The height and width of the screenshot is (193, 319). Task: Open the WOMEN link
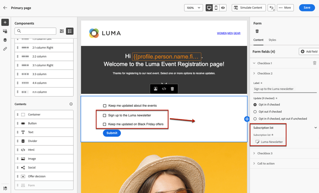(222, 33)
